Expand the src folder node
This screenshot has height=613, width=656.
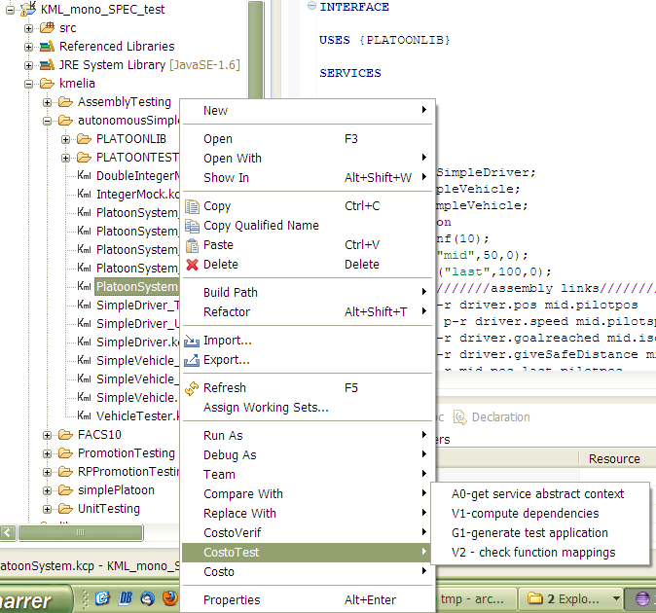coord(29,28)
